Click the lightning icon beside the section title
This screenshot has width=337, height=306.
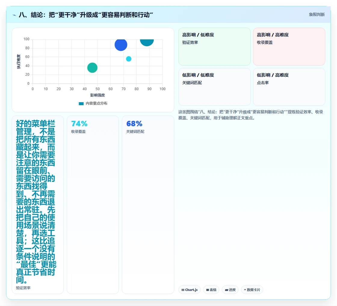point(14,15)
